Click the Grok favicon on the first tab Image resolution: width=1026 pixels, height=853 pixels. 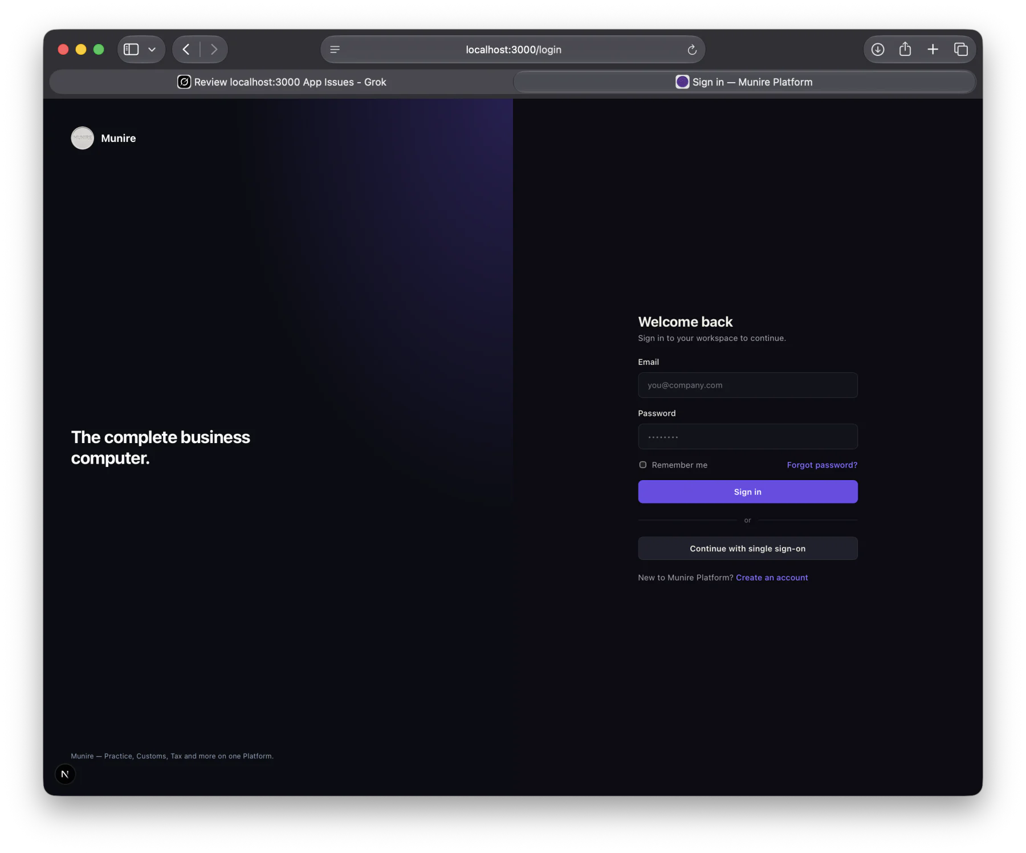point(184,82)
